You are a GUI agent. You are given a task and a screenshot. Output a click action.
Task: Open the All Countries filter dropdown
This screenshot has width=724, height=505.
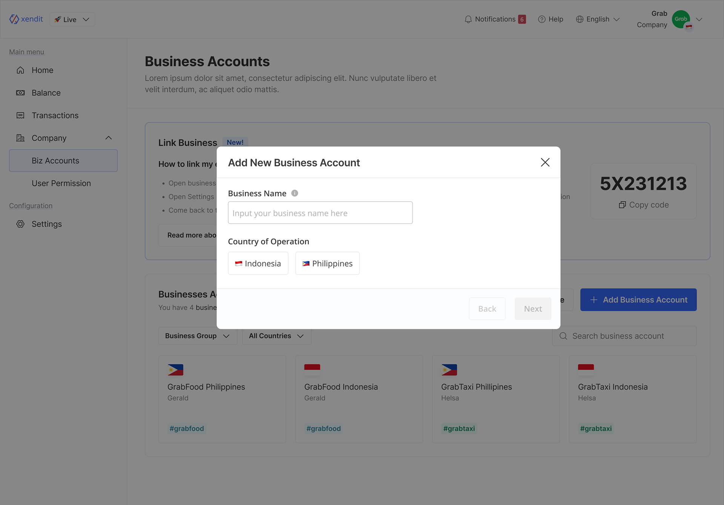click(276, 336)
